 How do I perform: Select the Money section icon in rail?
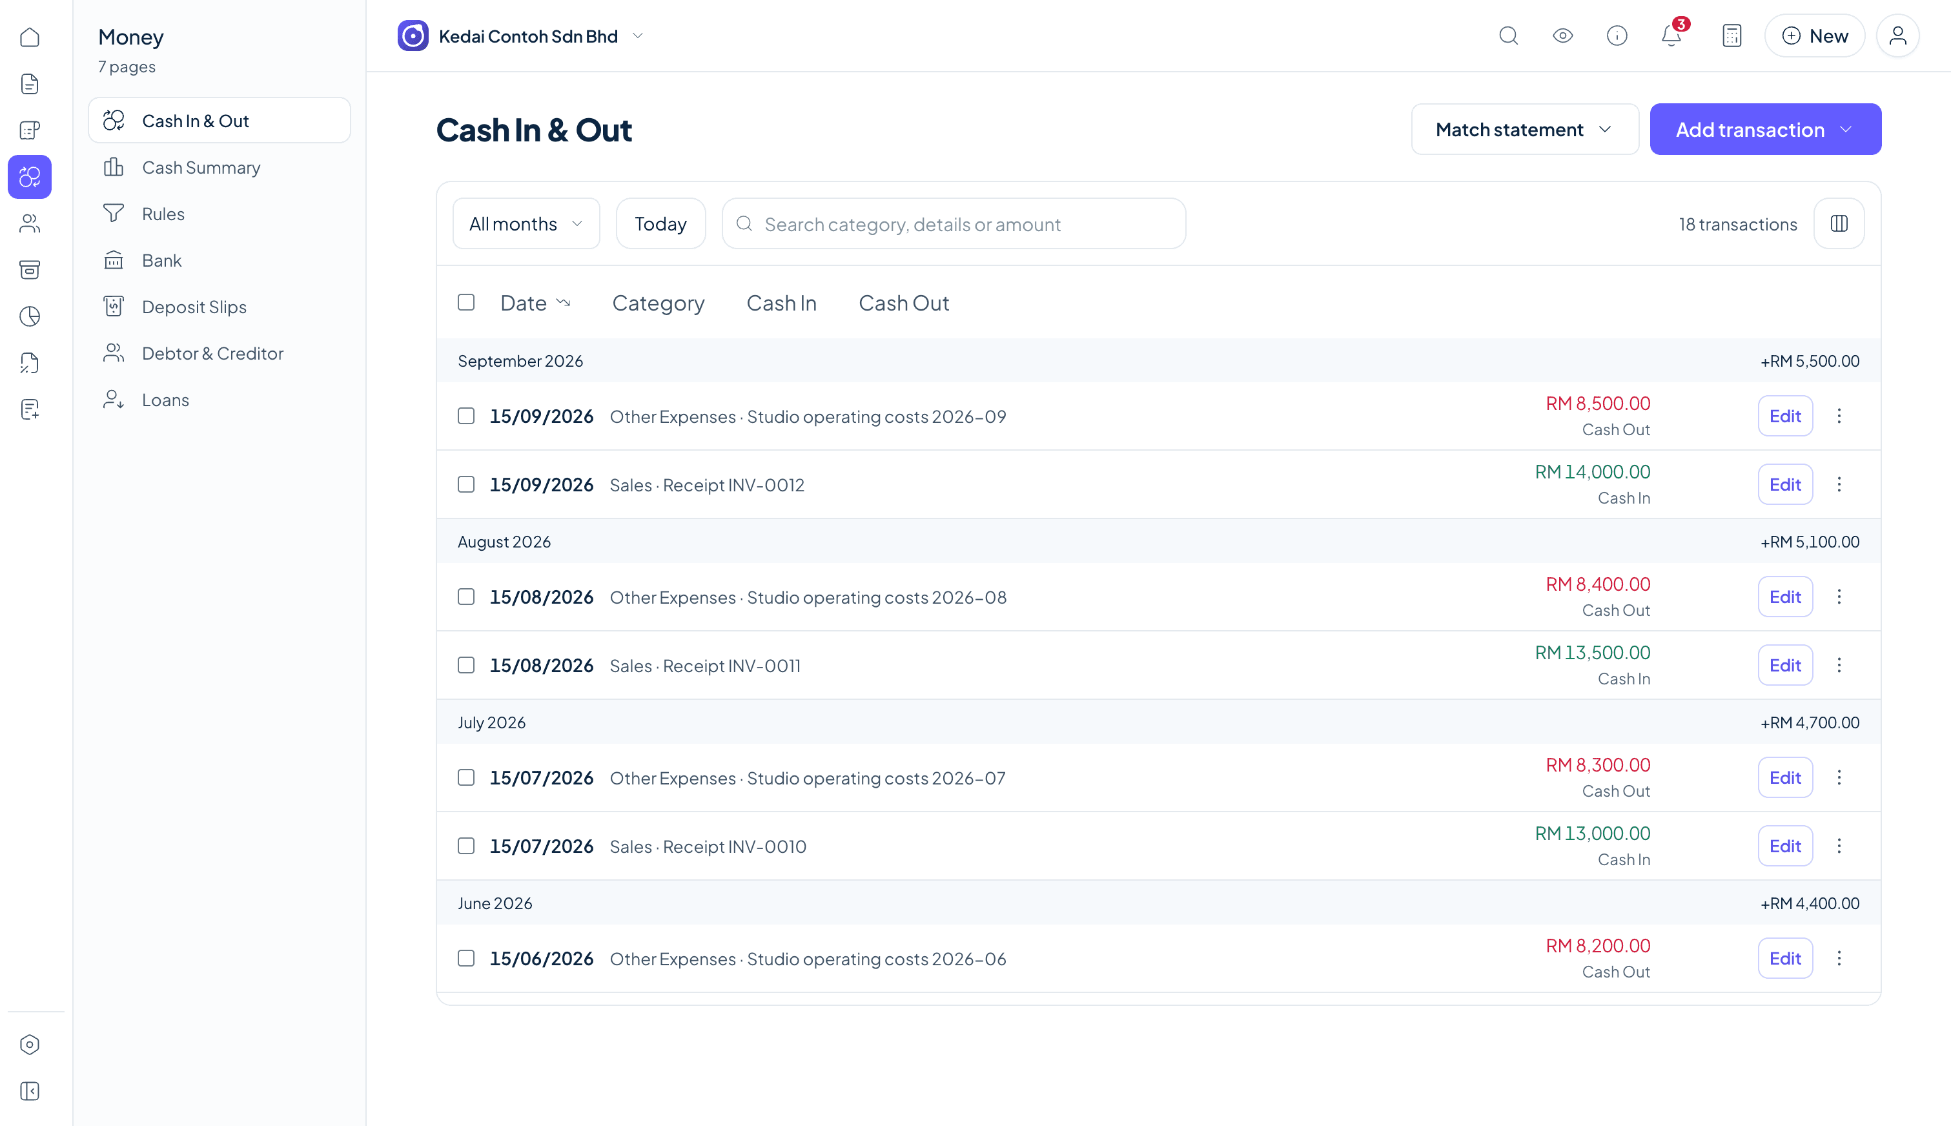(x=30, y=177)
